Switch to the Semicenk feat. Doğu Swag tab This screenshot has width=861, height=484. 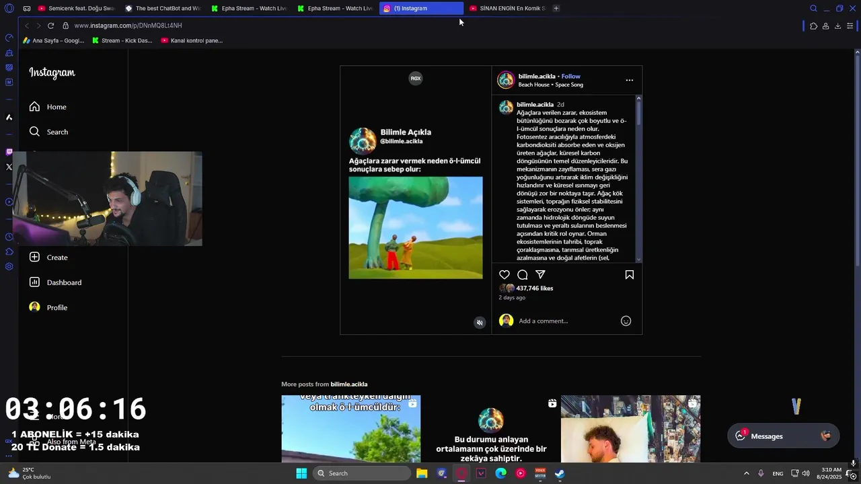pos(76,8)
